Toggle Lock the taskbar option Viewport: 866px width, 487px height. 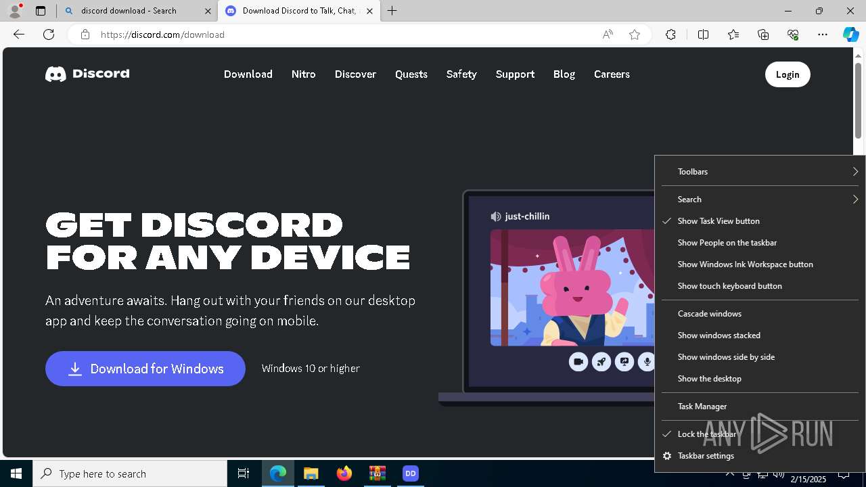coord(760,434)
